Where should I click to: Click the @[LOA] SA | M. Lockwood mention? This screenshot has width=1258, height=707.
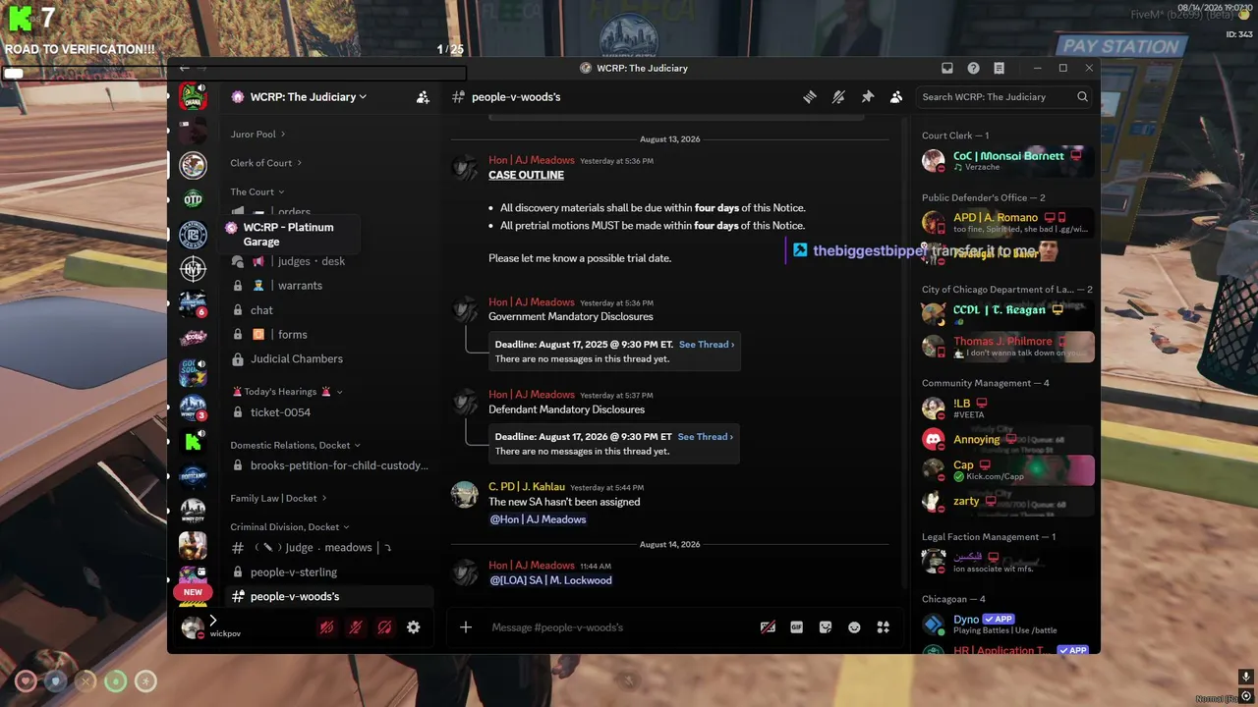coord(550,580)
